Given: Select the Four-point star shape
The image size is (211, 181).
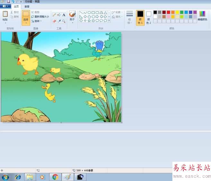Looking at the screenshot, I should (85, 21).
